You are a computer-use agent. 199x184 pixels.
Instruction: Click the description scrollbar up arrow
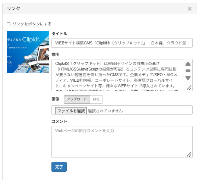[x=188, y=64]
